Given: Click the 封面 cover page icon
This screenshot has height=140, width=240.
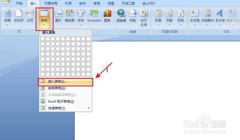Looking at the screenshot, I should coord(7,13).
